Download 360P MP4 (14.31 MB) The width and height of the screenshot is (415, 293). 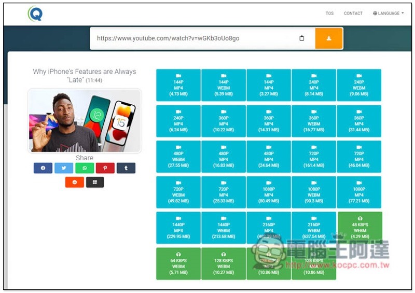269,121
